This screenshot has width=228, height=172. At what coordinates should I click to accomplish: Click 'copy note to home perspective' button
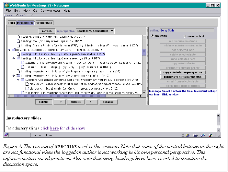[183, 72]
